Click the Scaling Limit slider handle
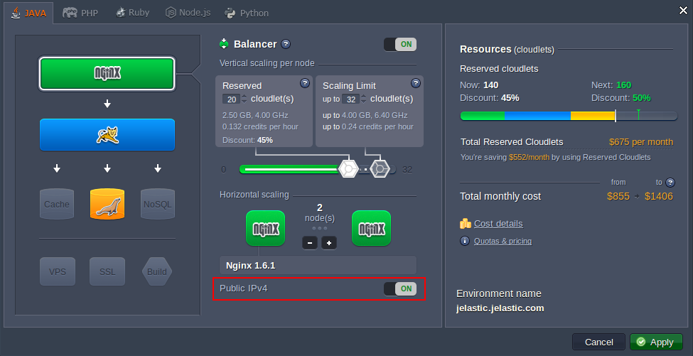This screenshot has height=356, width=693. pyautogui.click(x=380, y=169)
